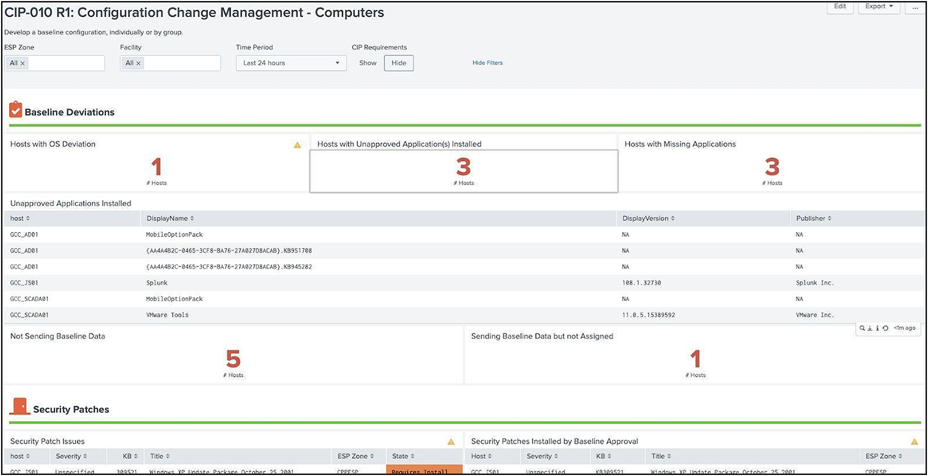Screen dimensions: 928x476
Task: Click MobileOptionPack in GCC_SCADA01 row
Action: point(174,299)
